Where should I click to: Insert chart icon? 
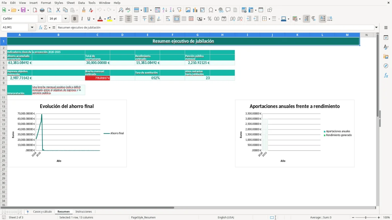click(195, 10)
